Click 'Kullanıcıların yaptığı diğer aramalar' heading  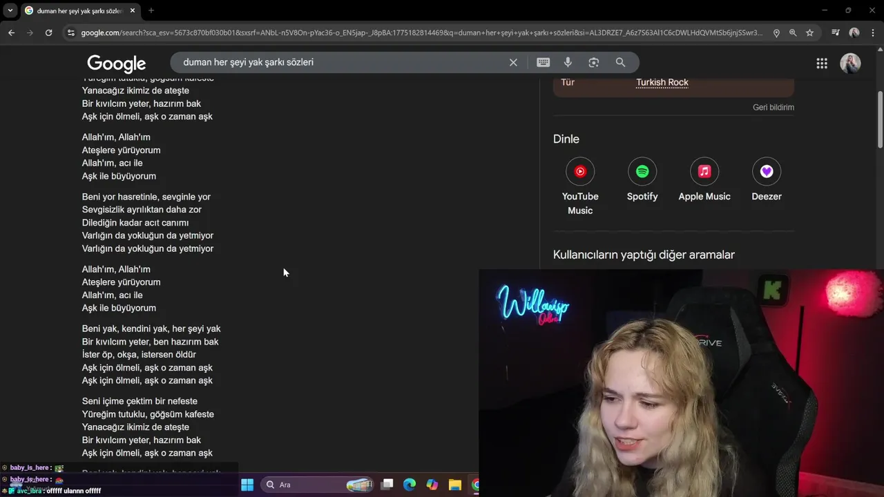(644, 255)
